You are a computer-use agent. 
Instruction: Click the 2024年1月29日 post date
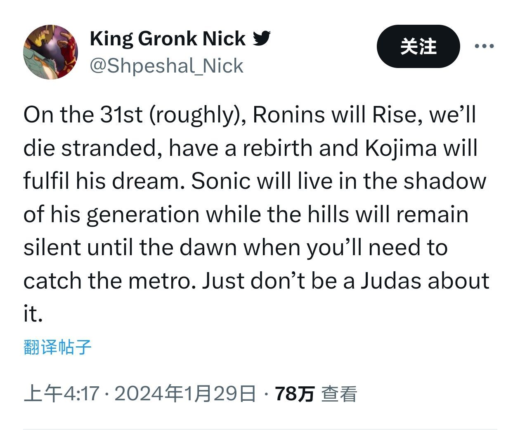[185, 394]
